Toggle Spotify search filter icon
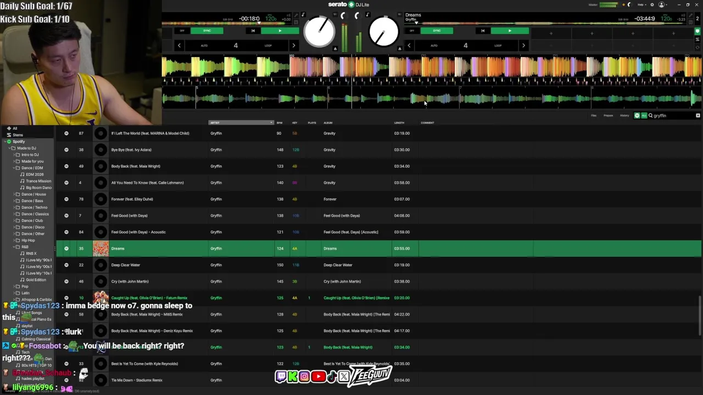This screenshot has height=395, width=703. coord(637,116)
